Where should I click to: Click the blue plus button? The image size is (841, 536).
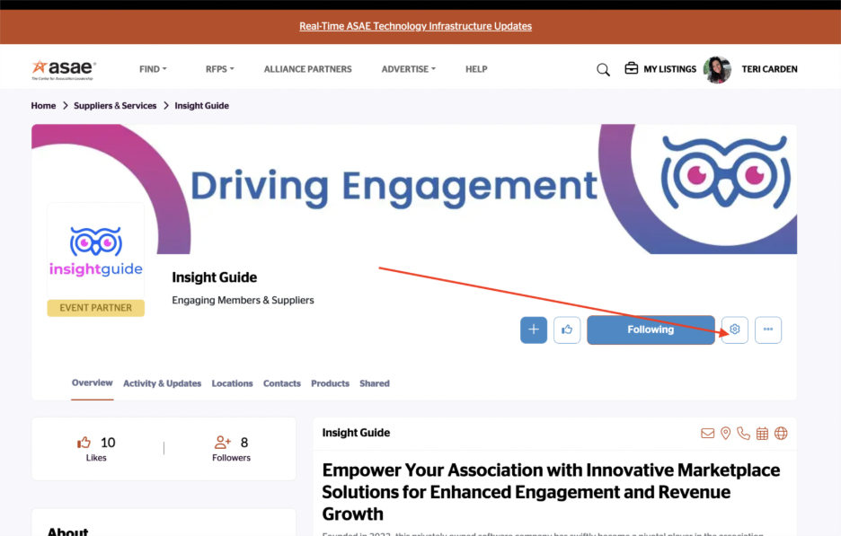[534, 330]
